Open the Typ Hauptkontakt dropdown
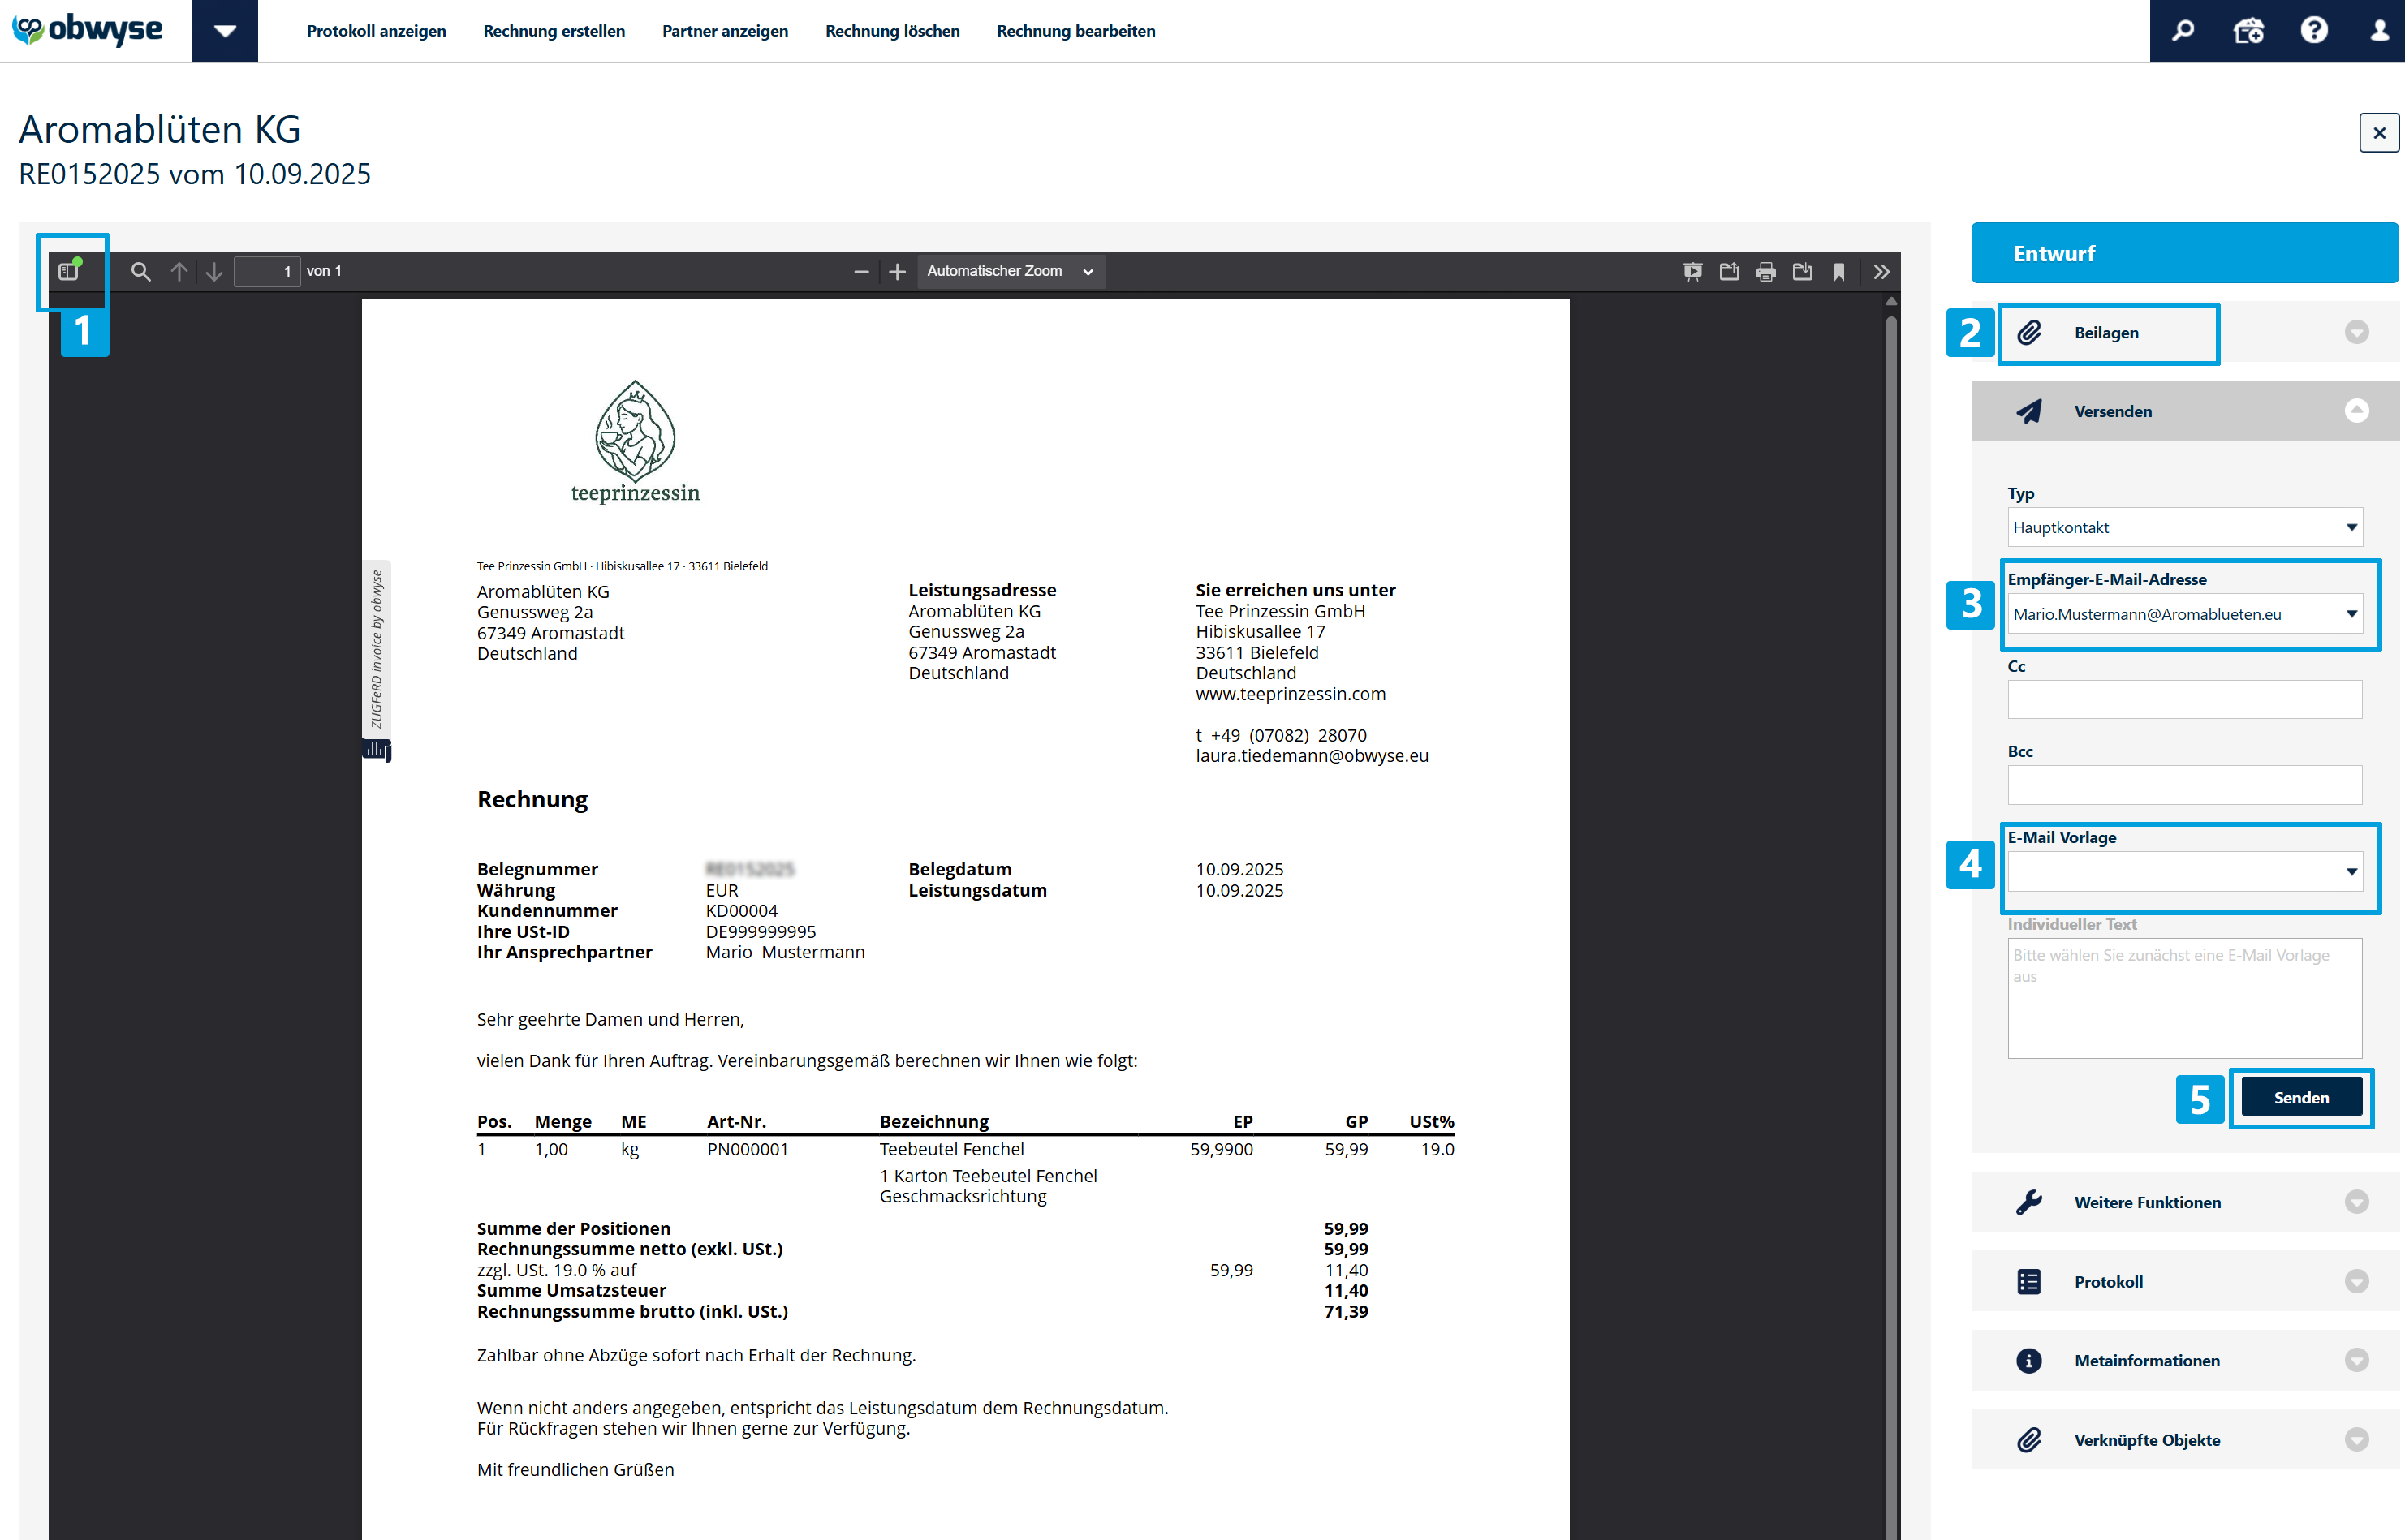Screen dimensions: 2405x1540 (x=2184, y=527)
